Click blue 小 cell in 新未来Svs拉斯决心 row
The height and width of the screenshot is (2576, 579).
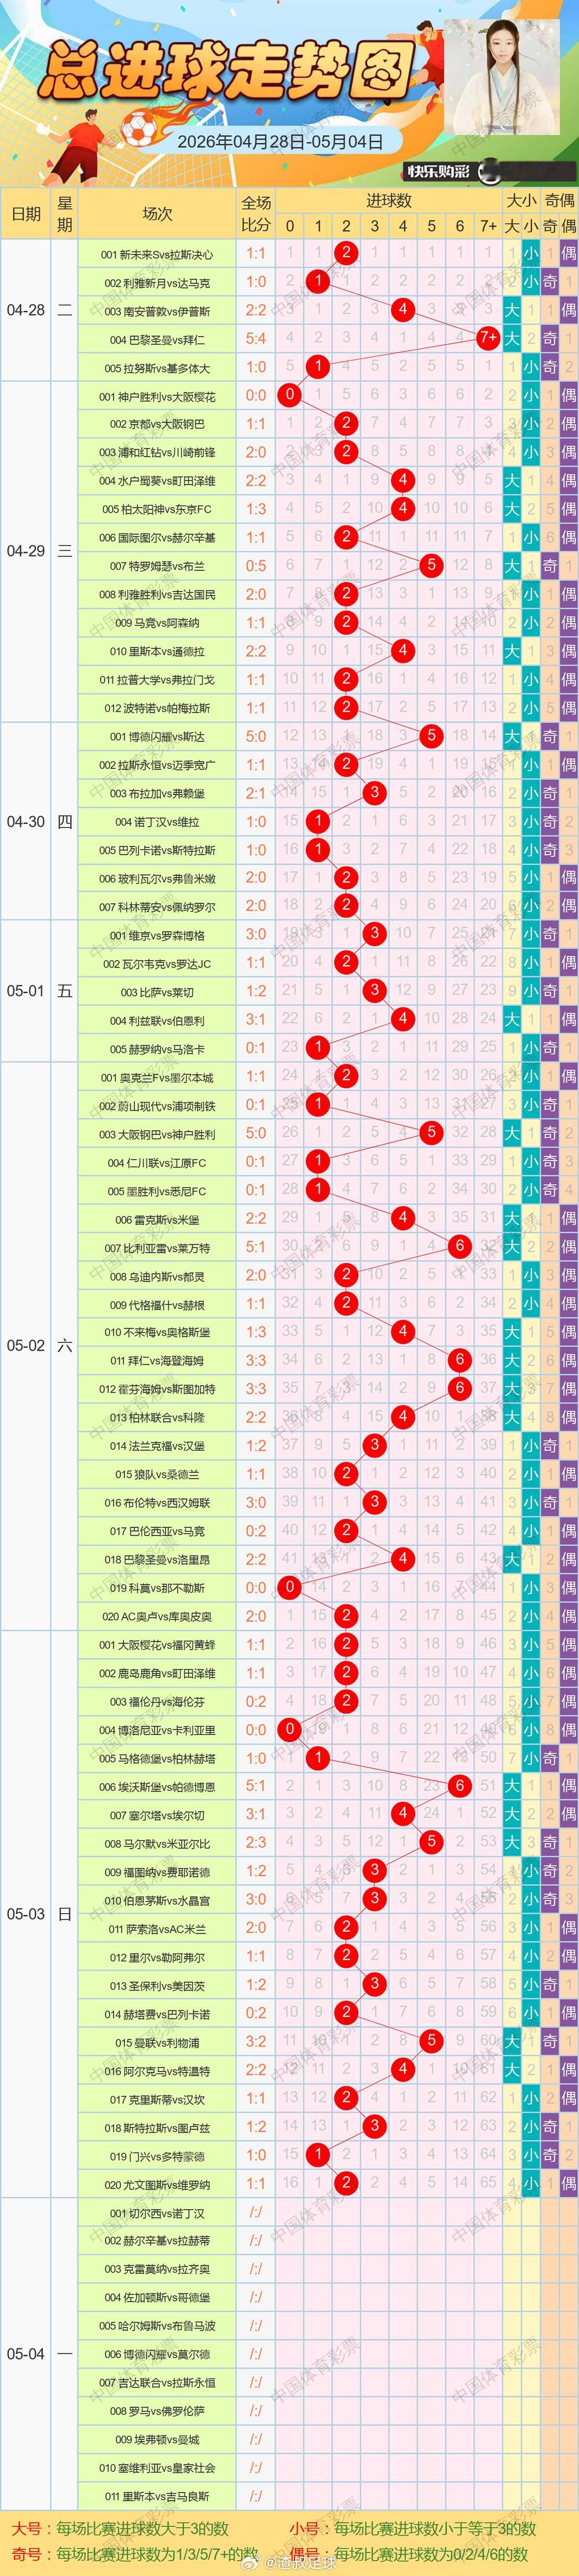click(x=531, y=253)
